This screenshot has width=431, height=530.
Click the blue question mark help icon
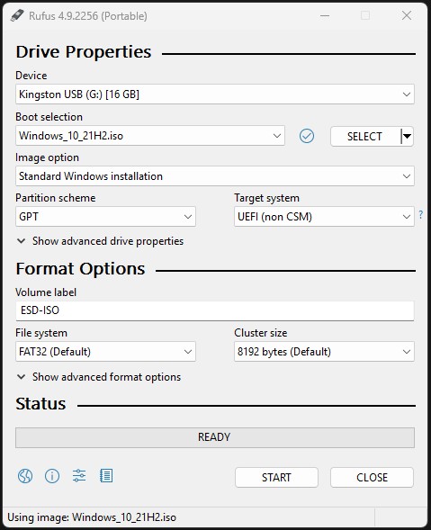421,214
